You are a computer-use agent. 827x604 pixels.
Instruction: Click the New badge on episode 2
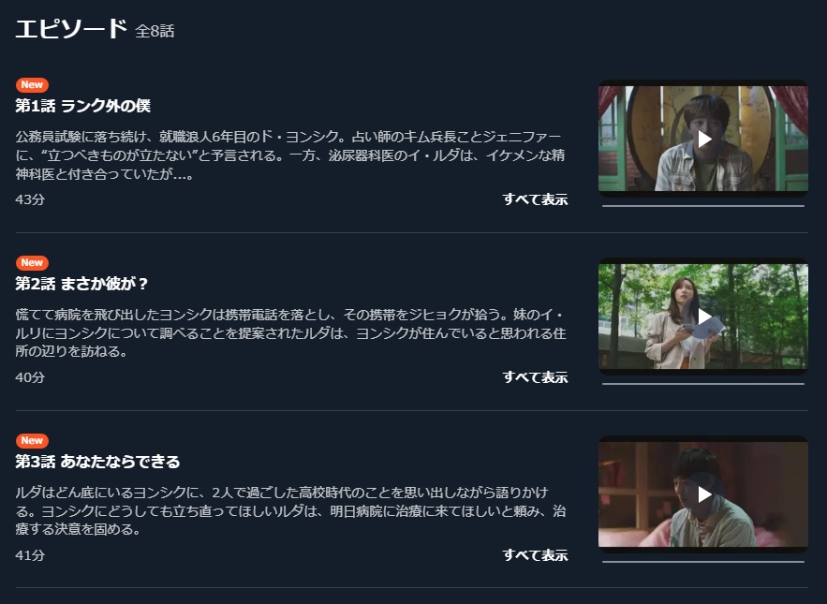point(32,262)
